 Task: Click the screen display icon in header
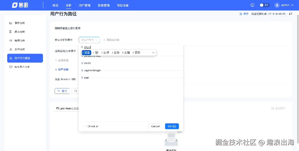[x=252, y=5]
